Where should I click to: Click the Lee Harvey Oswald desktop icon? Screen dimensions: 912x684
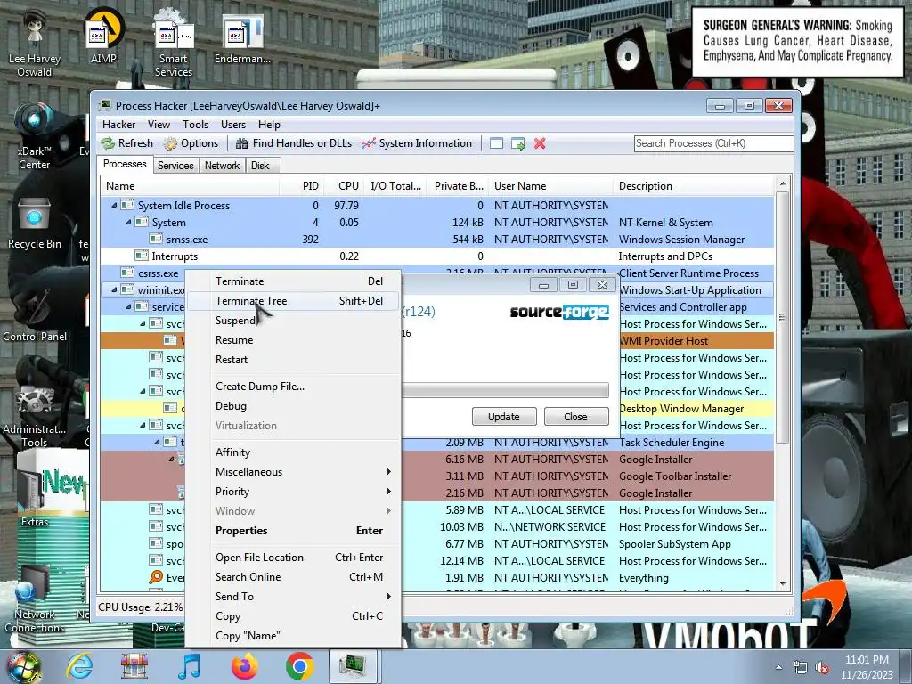(x=35, y=44)
